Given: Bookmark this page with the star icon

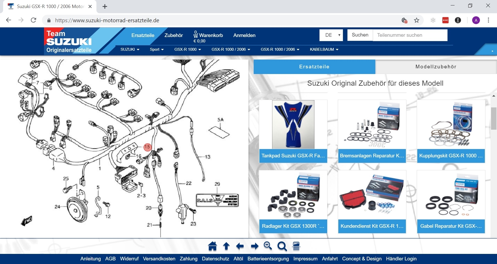Looking at the screenshot, I should (x=416, y=20).
